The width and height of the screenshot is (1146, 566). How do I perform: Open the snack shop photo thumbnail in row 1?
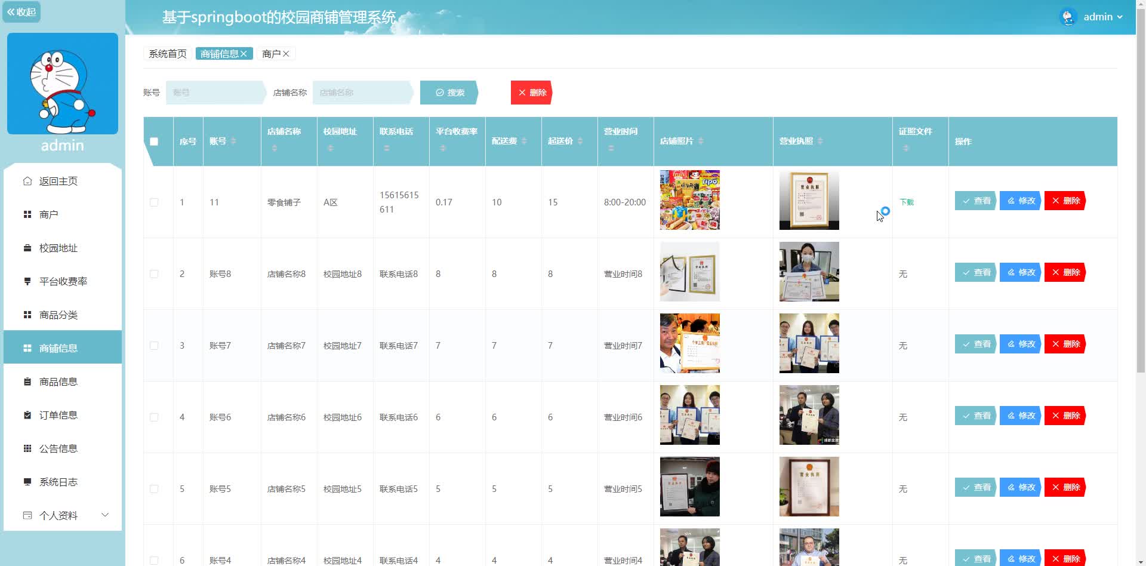point(690,200)
